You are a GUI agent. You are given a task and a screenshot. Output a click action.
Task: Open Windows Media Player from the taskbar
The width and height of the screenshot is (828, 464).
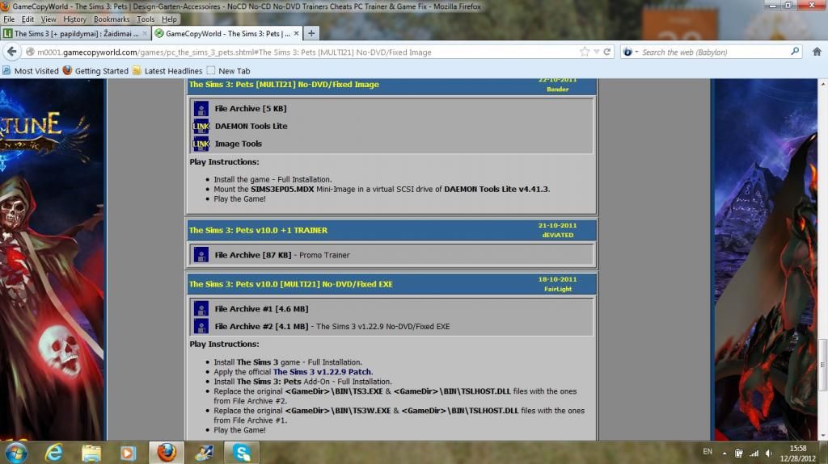coord(129,453)
